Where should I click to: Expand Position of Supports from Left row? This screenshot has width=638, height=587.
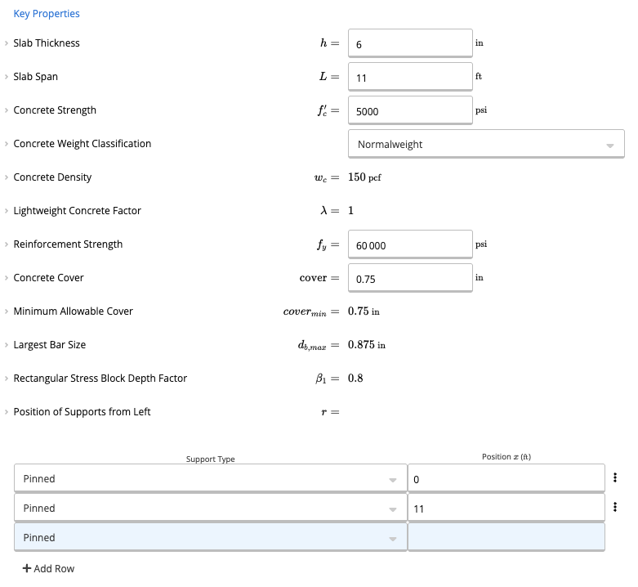7,412
